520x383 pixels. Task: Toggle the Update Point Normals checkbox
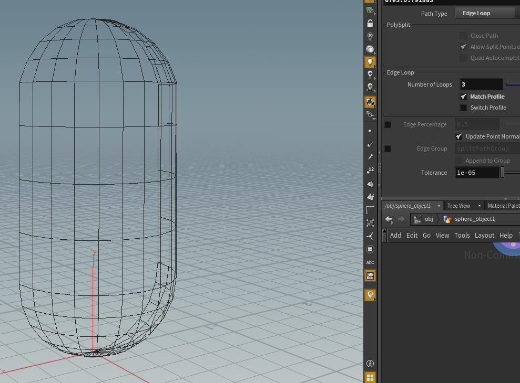(x=458, y=136)
